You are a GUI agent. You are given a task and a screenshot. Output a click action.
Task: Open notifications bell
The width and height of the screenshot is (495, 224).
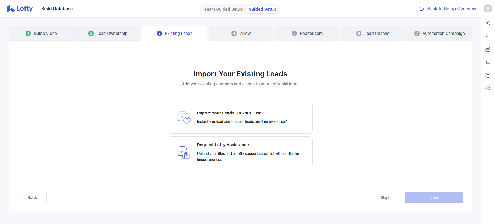pyautogui.click(x=488, y=62)
